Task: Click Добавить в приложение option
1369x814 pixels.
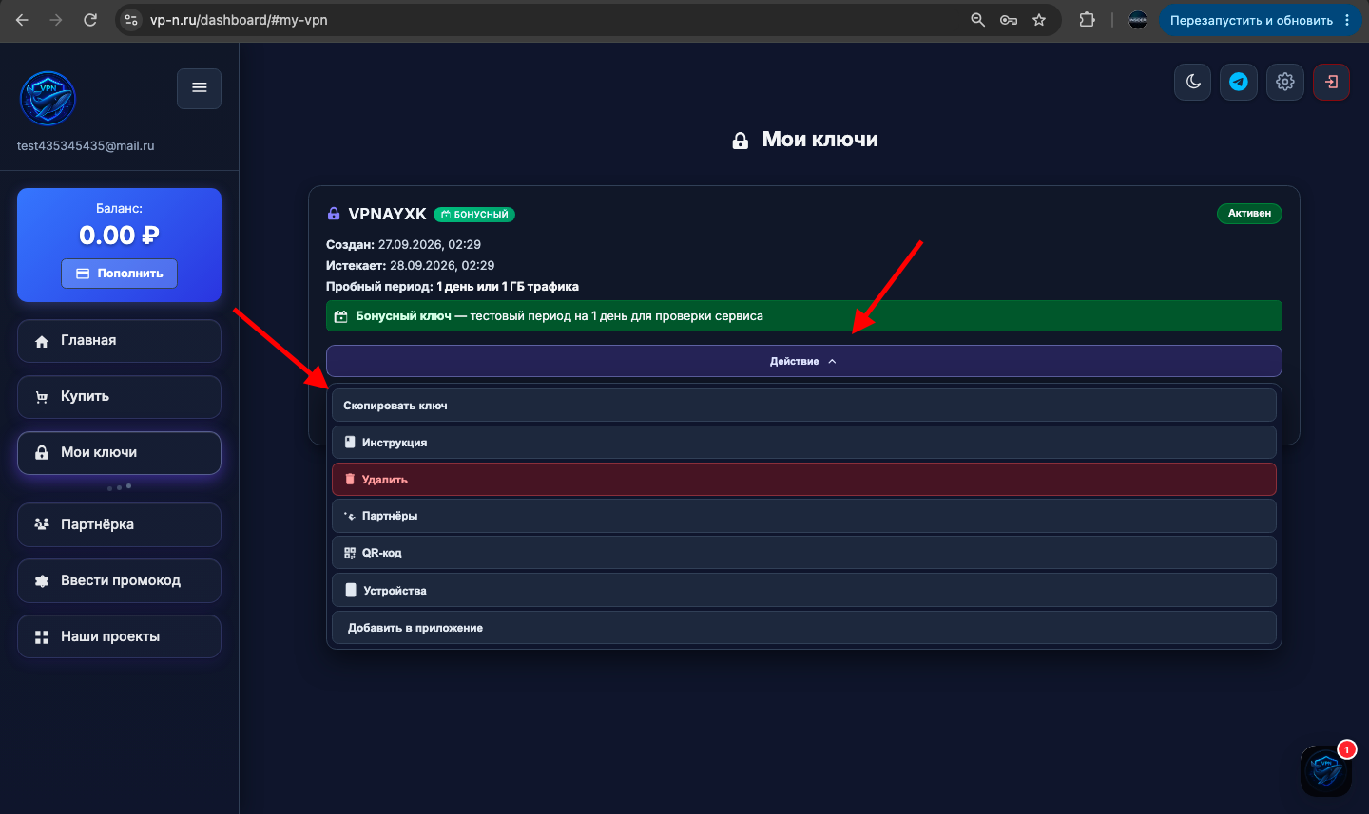Action: [x=803, y=628]
